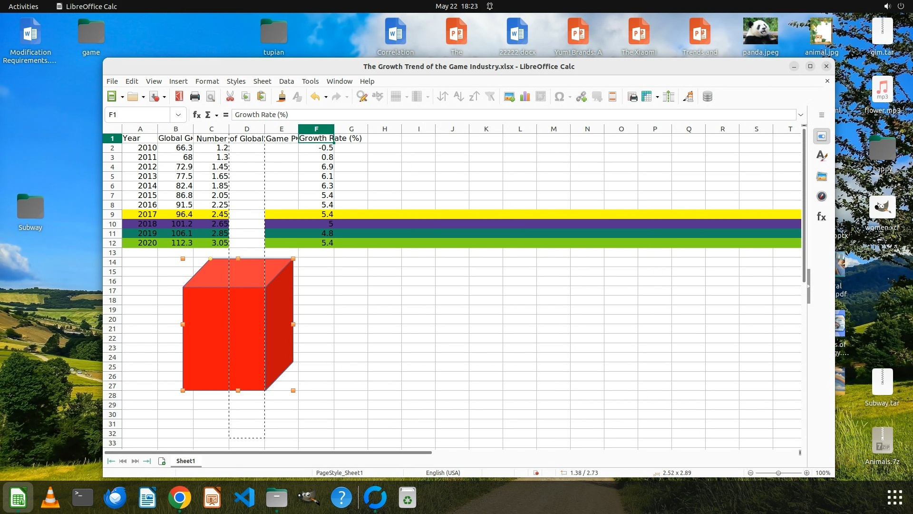This screenshot has width=913, height=514.
Task: Expand the formula bar arrow
Action: point(801,115)
